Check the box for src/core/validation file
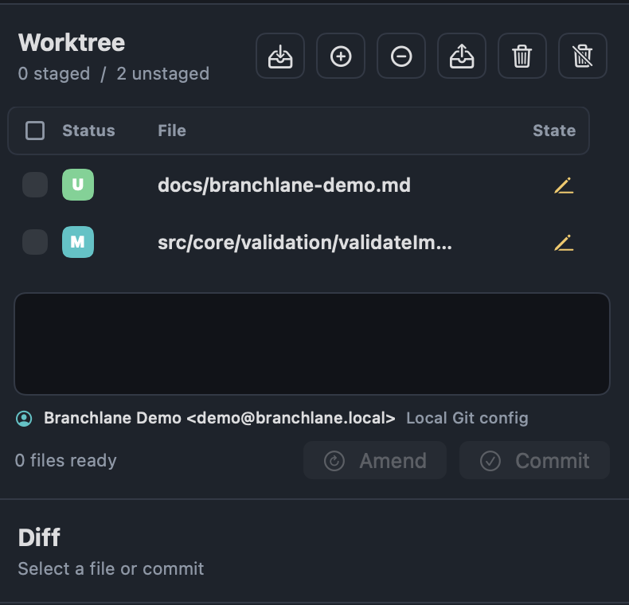629x605 pixels. pyautogui.click(x=35, y=242)
